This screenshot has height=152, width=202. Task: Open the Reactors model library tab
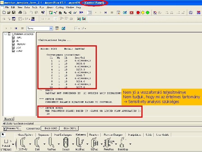pyautogui.click(x=94, y=135)
